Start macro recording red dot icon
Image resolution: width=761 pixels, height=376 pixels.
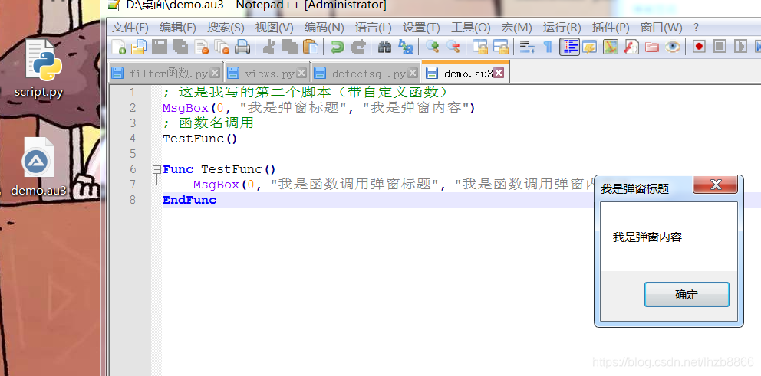point(699,47)
